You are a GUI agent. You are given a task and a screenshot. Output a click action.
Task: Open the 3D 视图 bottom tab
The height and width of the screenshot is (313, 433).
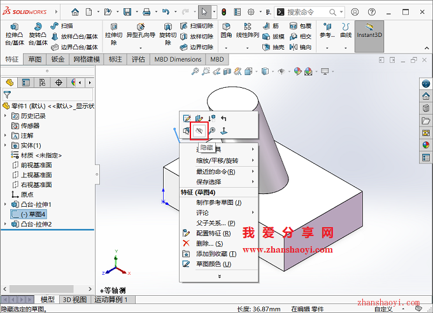[x=75, y=300]
